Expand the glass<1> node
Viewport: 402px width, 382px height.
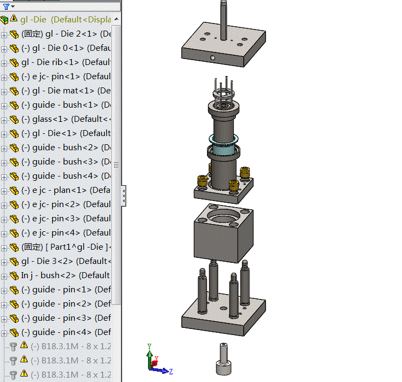tap(4, 120)
